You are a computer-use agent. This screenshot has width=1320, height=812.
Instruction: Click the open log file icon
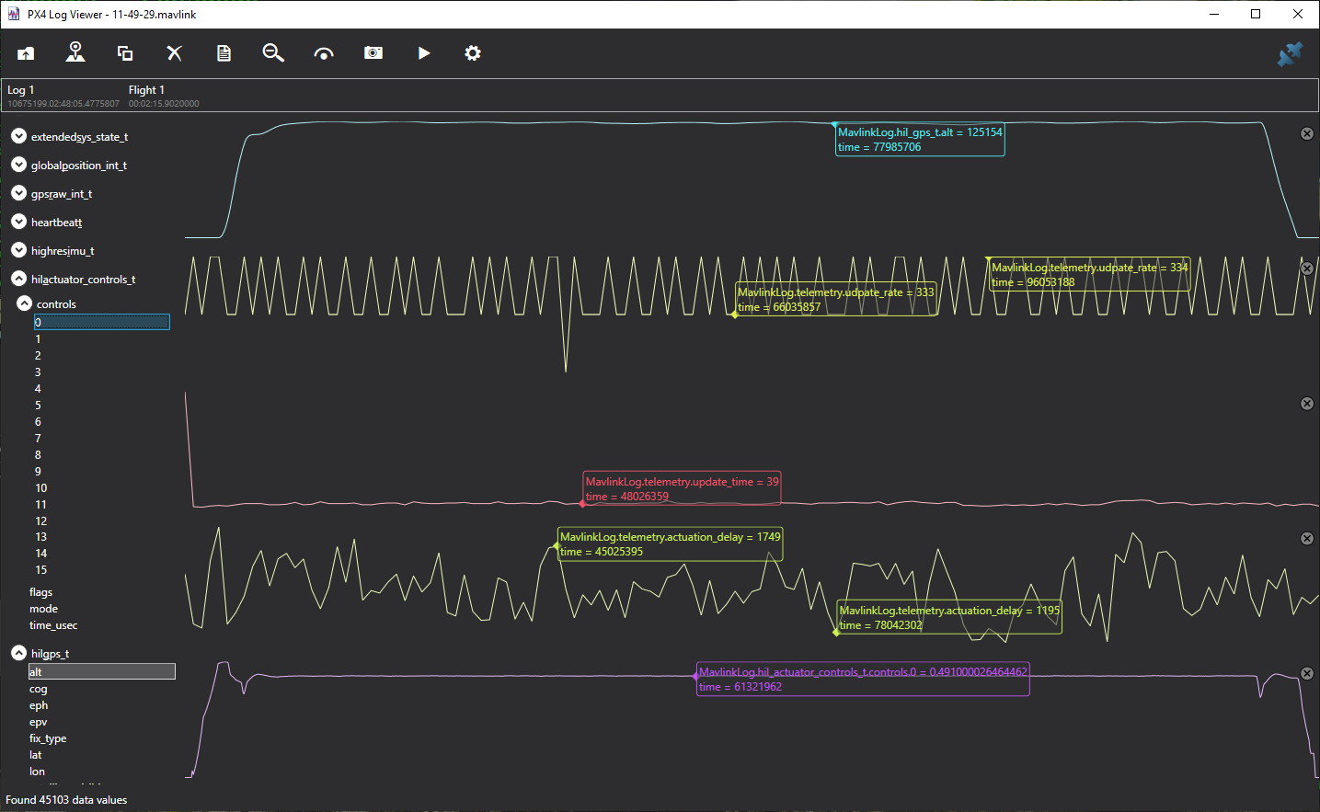tap(26, 53)
